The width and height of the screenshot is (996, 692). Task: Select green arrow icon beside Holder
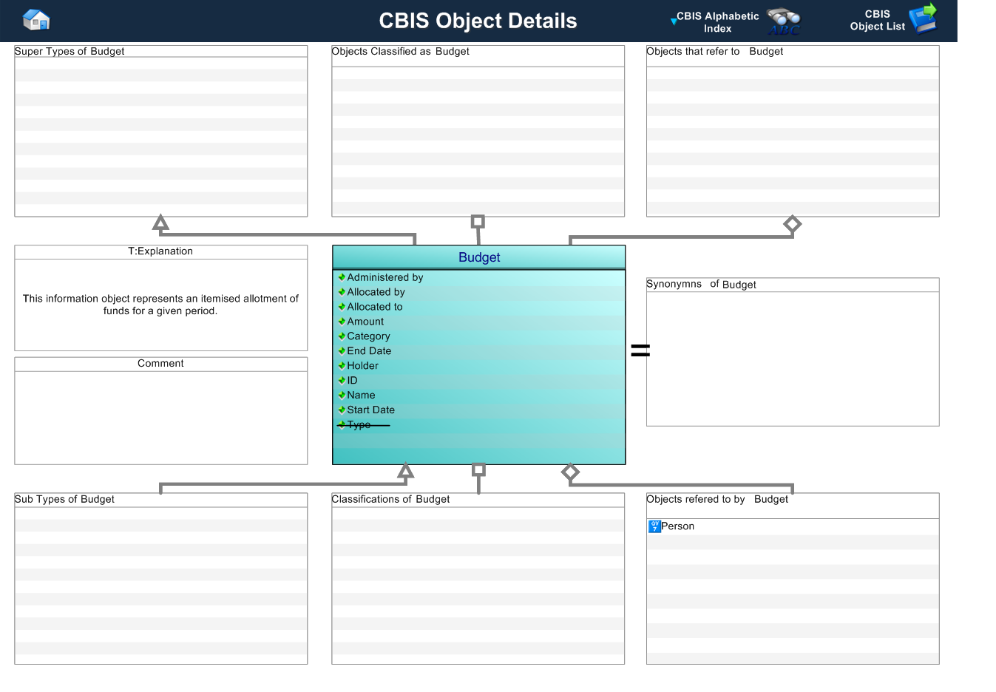click(342, 366)
